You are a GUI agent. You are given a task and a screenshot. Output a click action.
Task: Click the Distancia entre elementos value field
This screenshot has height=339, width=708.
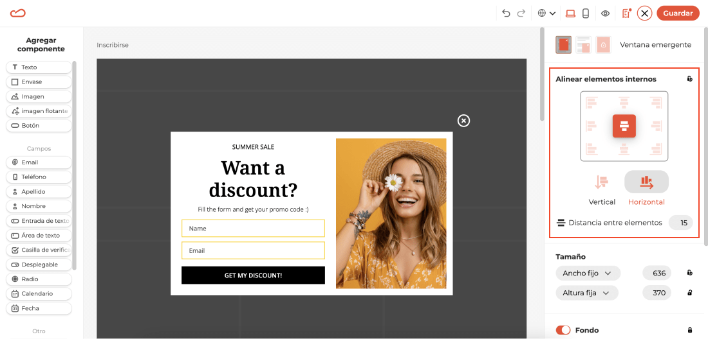pyautogui.click(x=681, y=222)
